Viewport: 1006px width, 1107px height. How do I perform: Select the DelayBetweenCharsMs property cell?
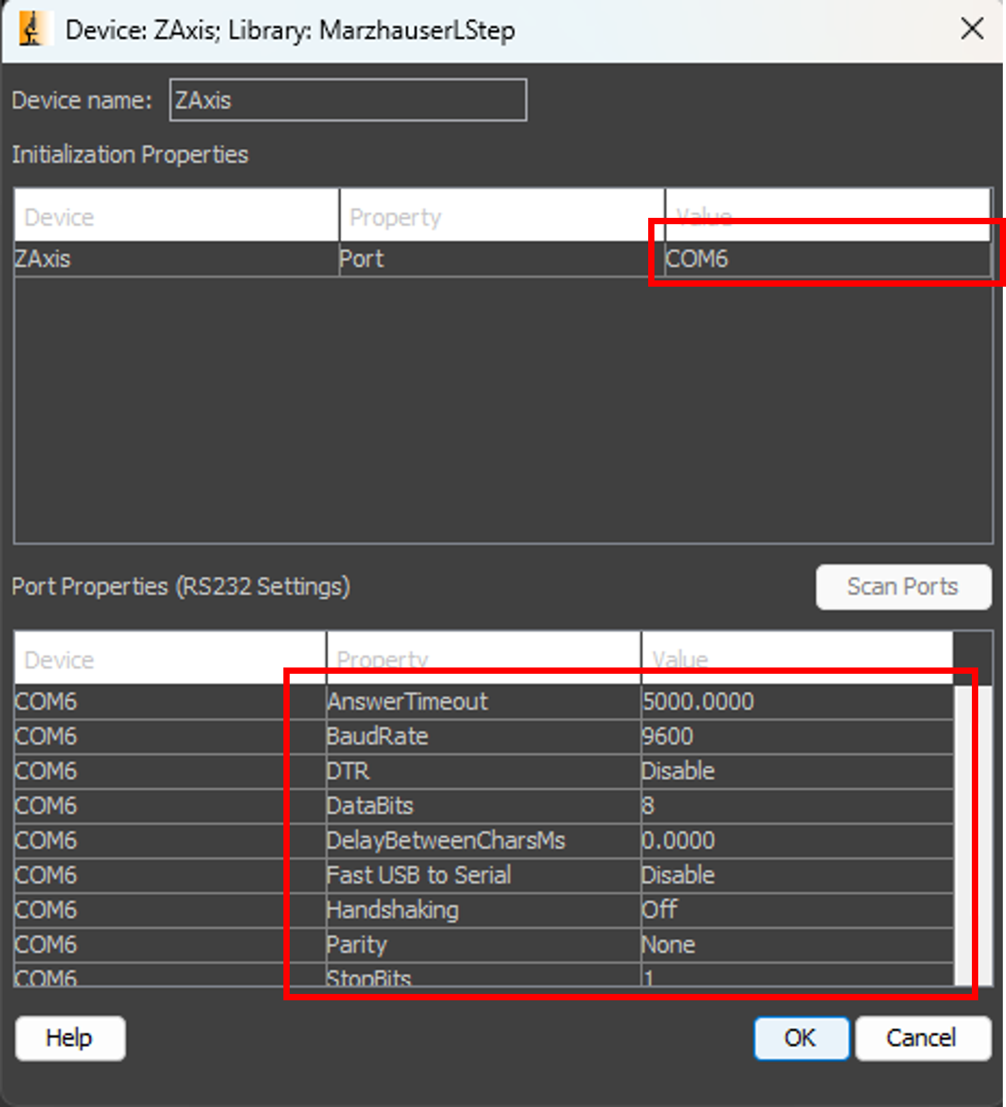tap(484, 841)
